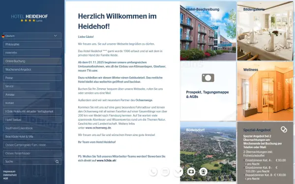Viewport: 295px width, 184px height.
Task: Select Online-Buchung in sidebar
Action: 32,61
